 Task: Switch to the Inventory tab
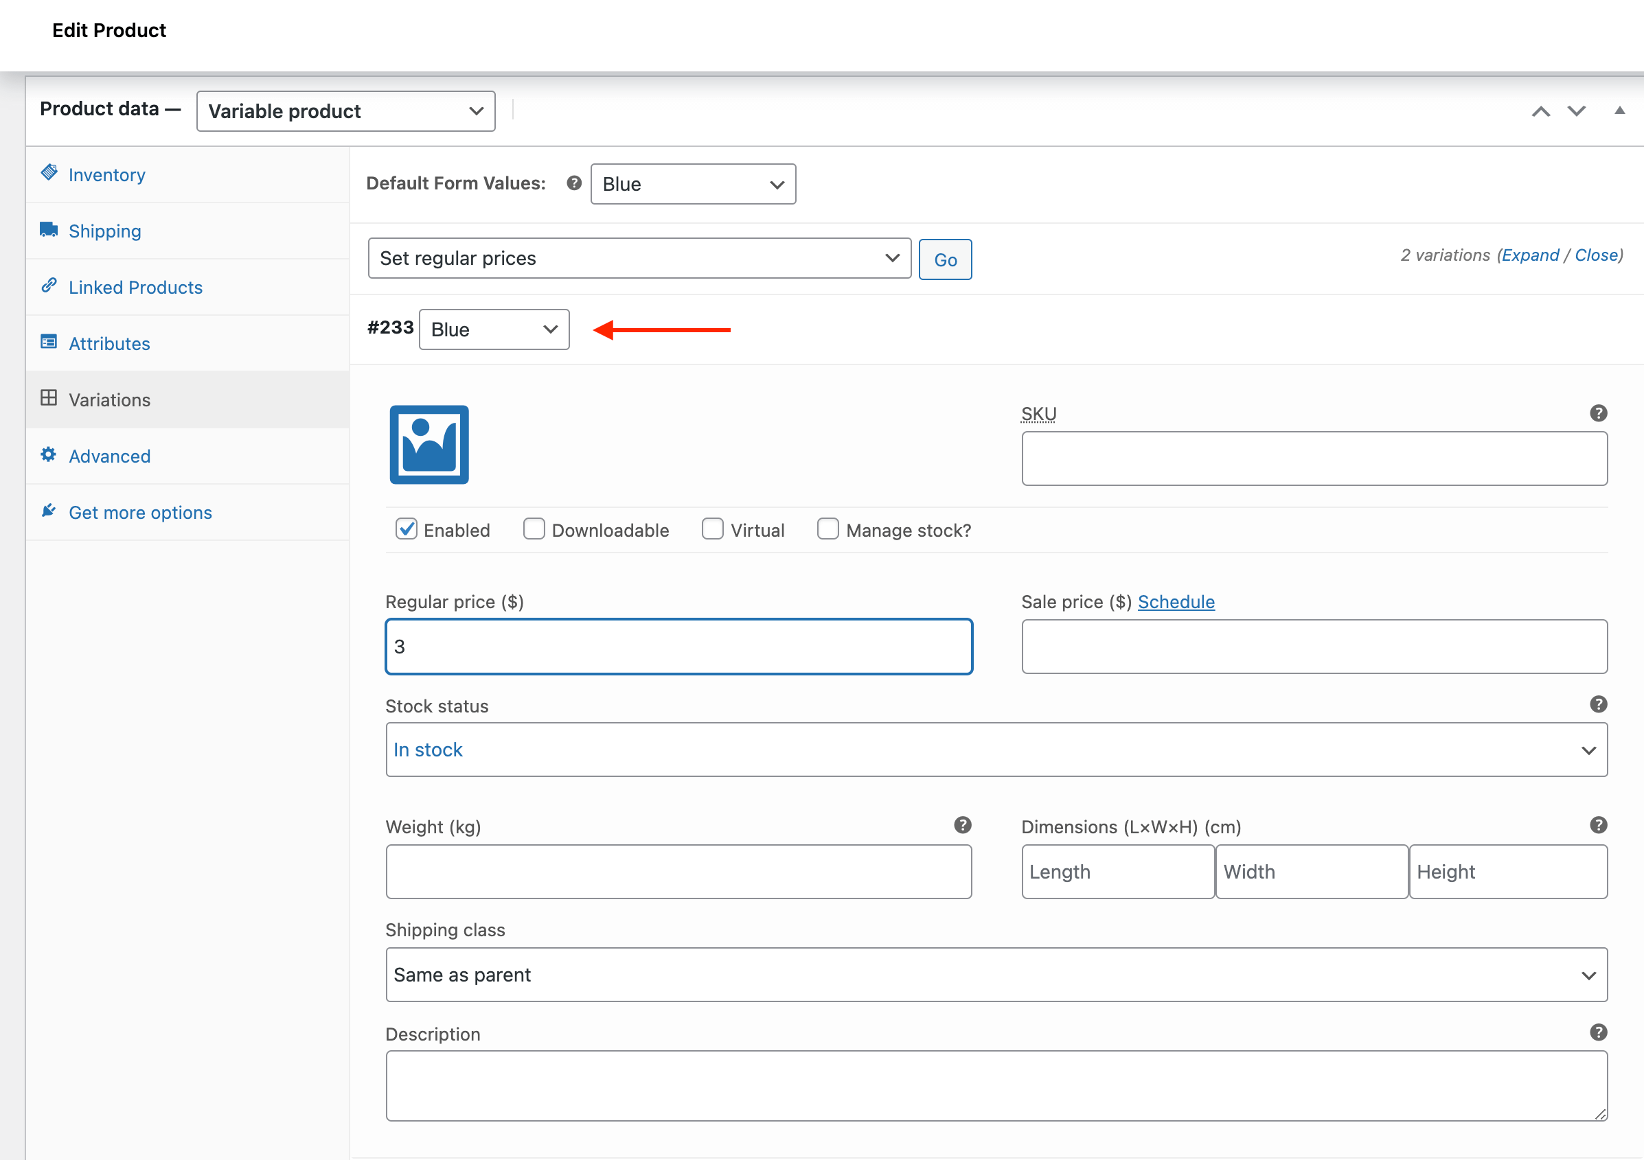106,174
